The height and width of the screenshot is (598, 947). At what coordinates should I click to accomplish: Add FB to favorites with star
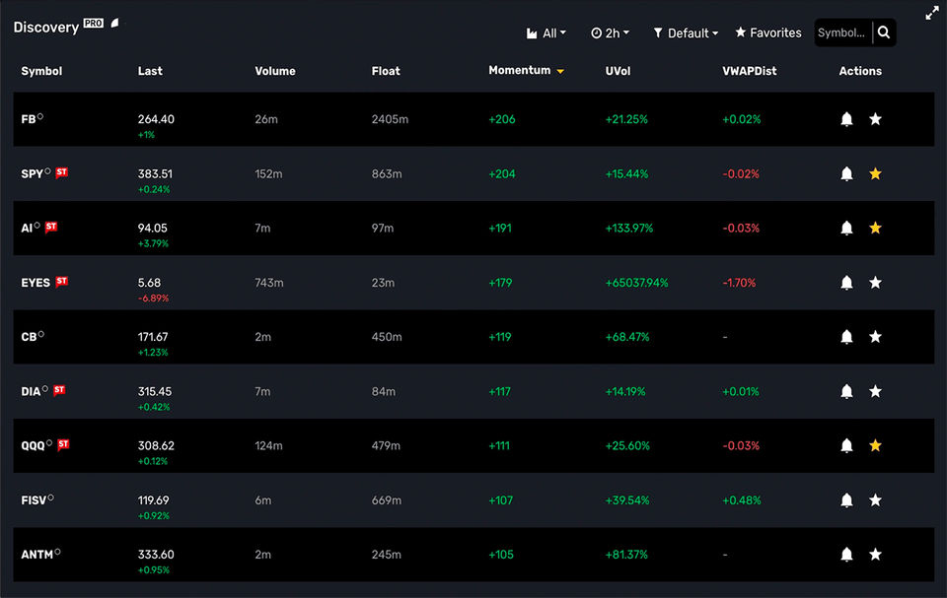[x=875, y=119]
